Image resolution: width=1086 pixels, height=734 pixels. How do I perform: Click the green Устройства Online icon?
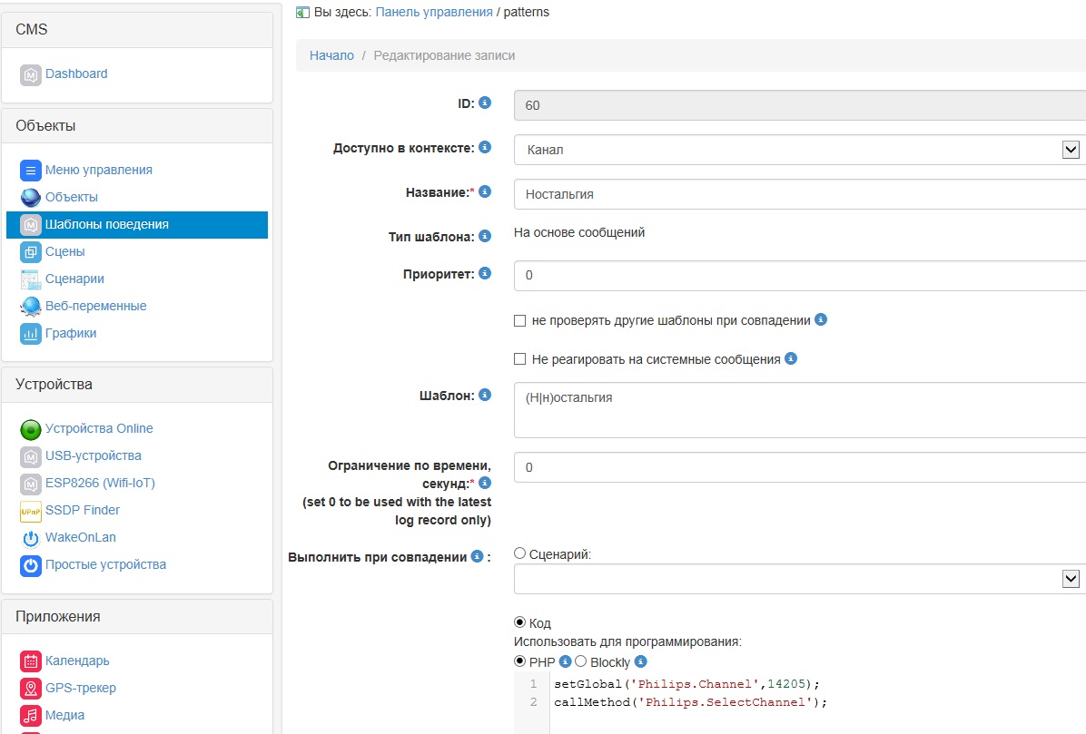click(x=31, y=429)
